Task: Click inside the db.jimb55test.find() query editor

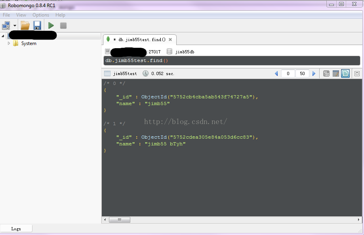Action: point(232,61)
